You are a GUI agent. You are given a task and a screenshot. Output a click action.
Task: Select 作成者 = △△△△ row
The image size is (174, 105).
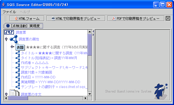tap(35, 63)
